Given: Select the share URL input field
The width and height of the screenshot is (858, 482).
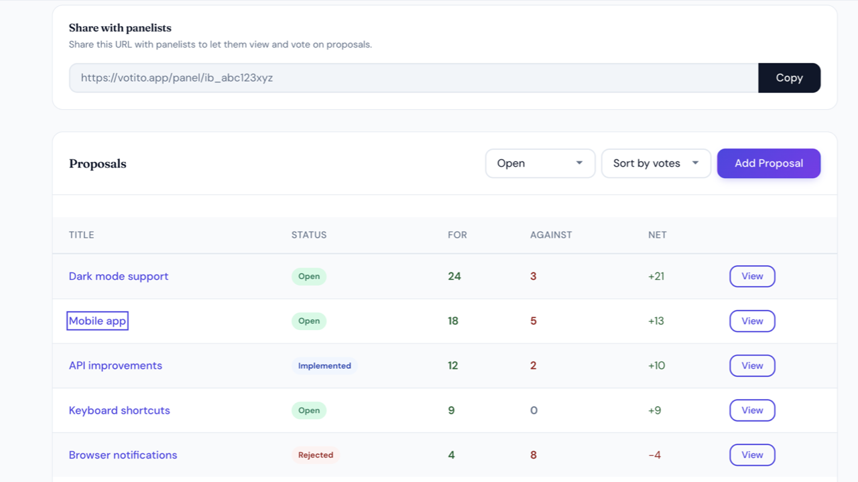Looking at the screenshot, I should click(414, 78).
